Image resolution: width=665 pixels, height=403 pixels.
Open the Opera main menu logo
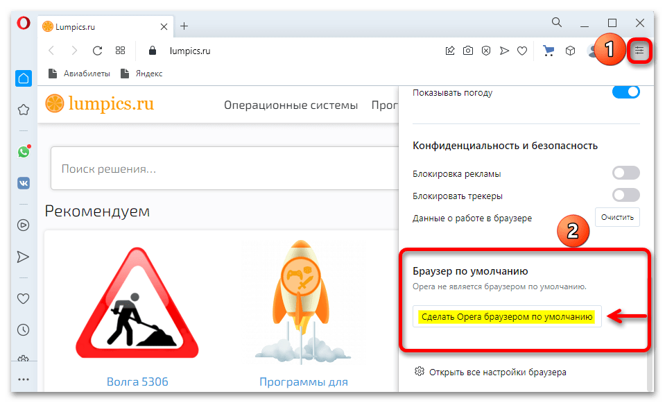point(24,23)
